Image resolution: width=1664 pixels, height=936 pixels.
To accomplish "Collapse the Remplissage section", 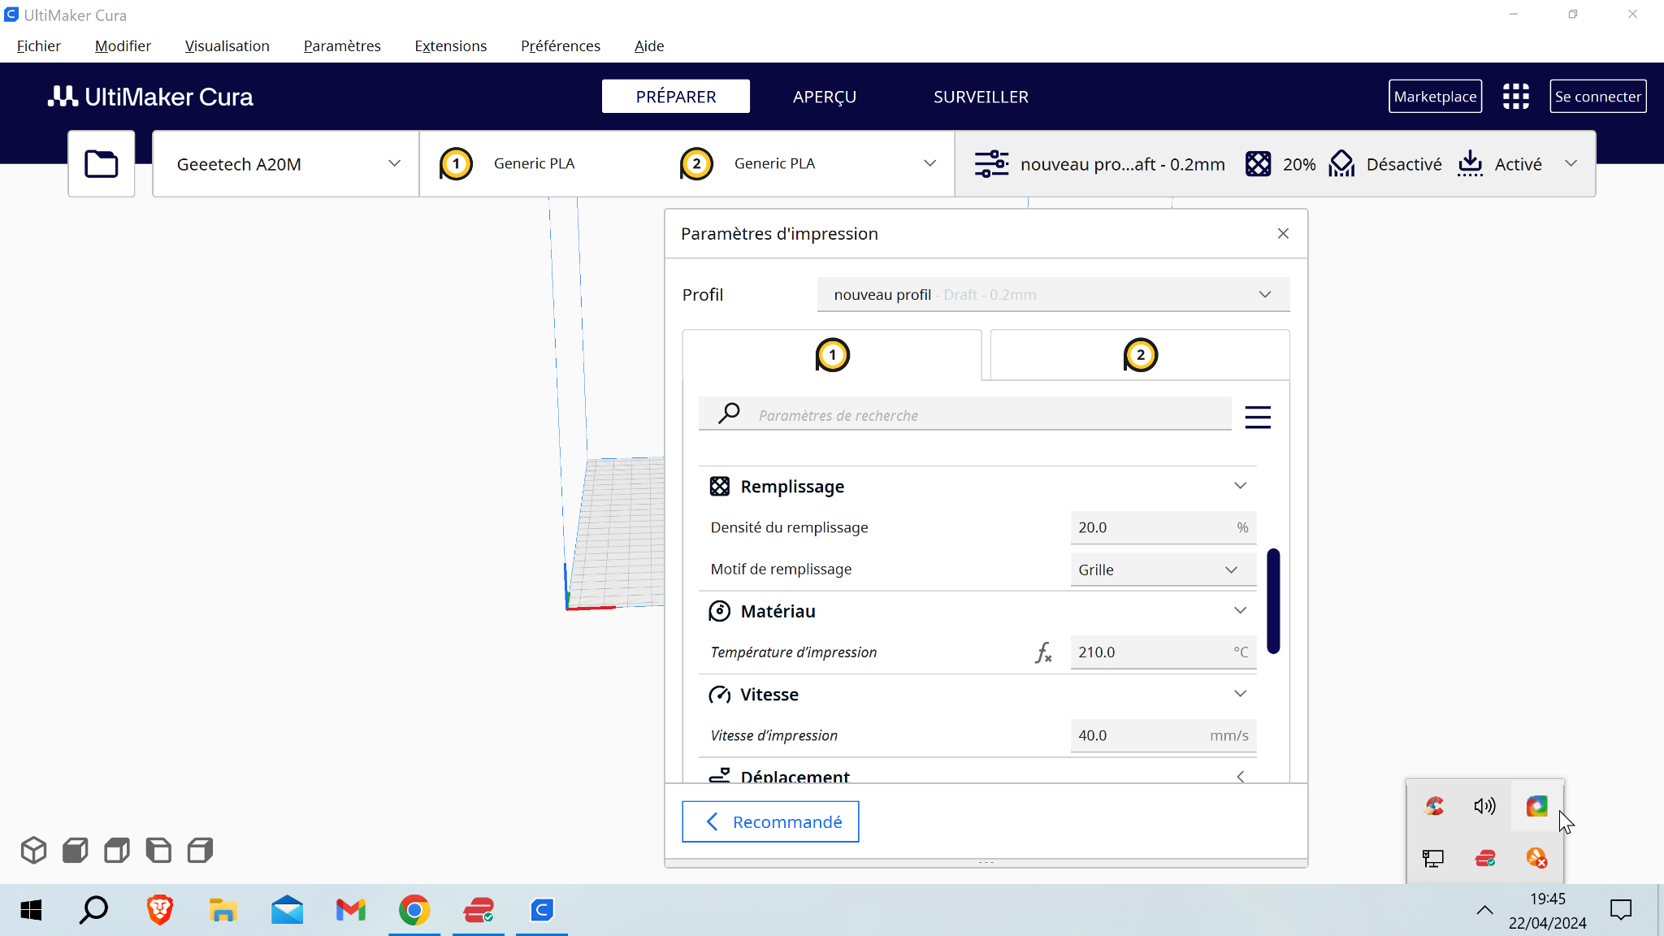I will (1240, 486).
